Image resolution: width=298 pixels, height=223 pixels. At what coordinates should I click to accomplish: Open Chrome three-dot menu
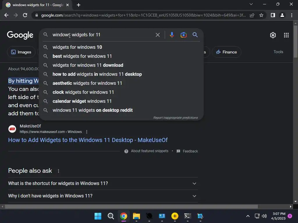click(292, 15)
